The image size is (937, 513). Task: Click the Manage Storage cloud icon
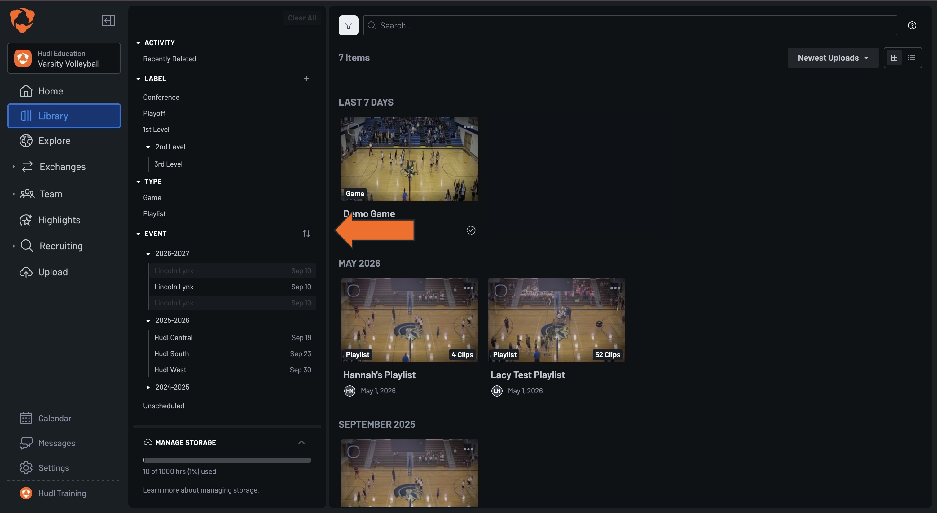148,442
